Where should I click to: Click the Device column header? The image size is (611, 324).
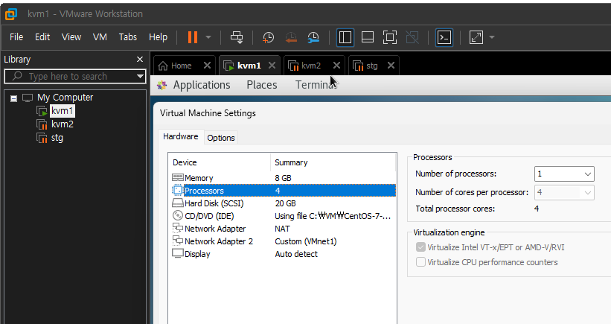pos(220,162)
